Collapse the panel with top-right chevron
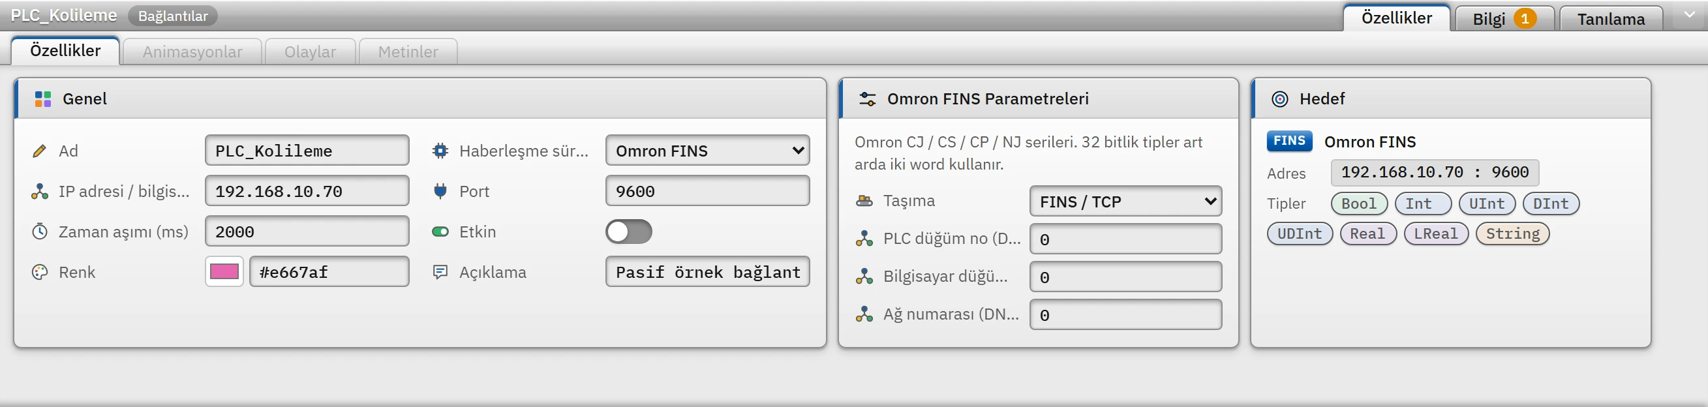The image size is (1708, 407). (x=1689, y=14)
